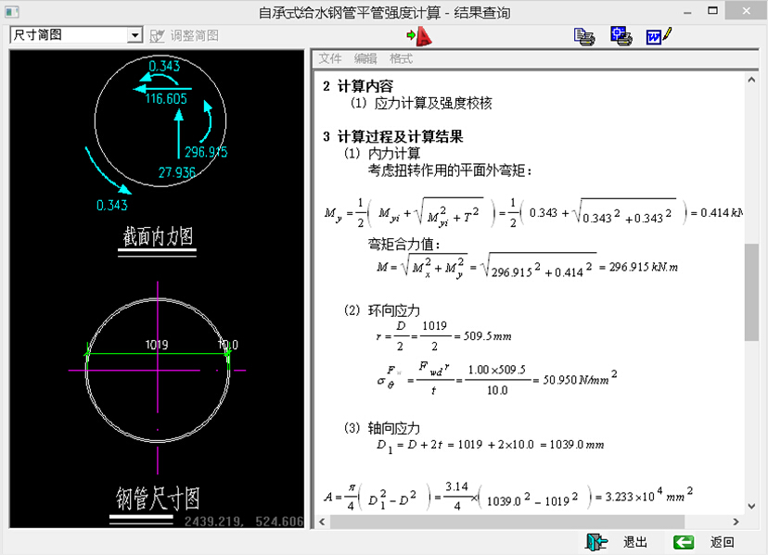Screen dimensions: 768x555
Task: Open the 编辑 menu
Action: coord(365,58)
